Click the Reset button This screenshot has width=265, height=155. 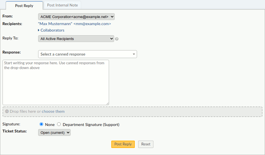click(x=146, y=144)
